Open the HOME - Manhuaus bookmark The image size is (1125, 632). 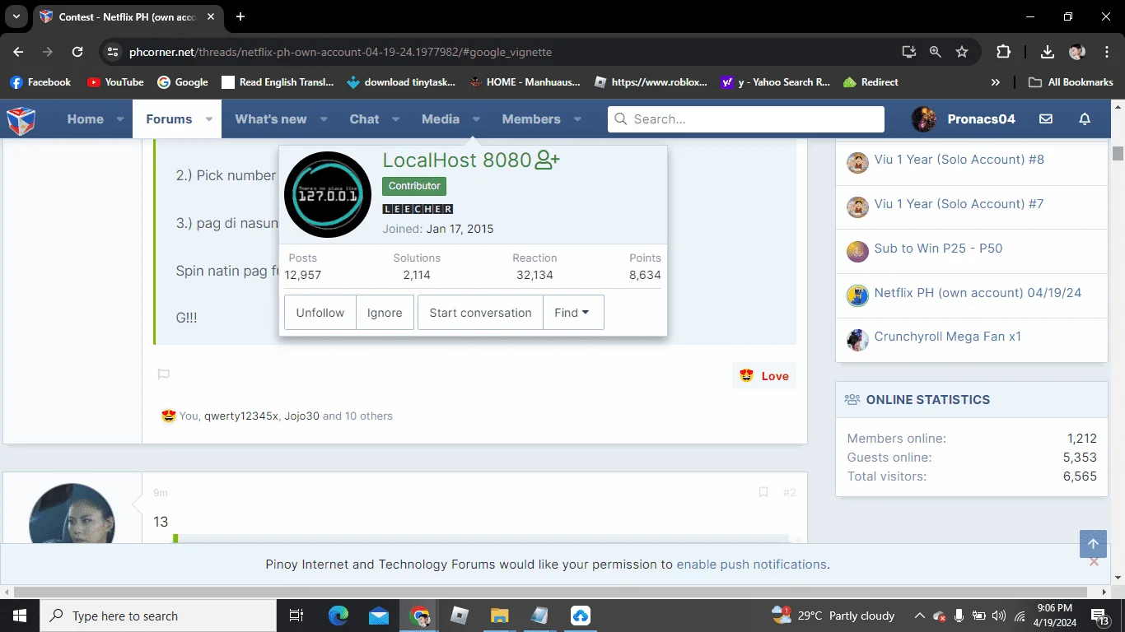(x=525, y=82)
